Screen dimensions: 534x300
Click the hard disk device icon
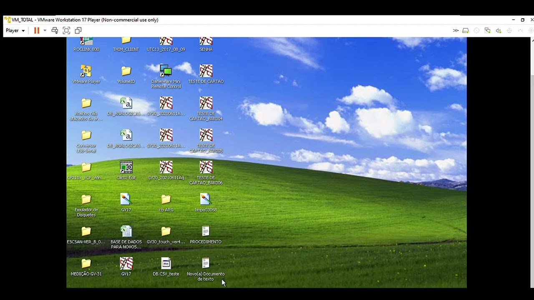[466, 30]
